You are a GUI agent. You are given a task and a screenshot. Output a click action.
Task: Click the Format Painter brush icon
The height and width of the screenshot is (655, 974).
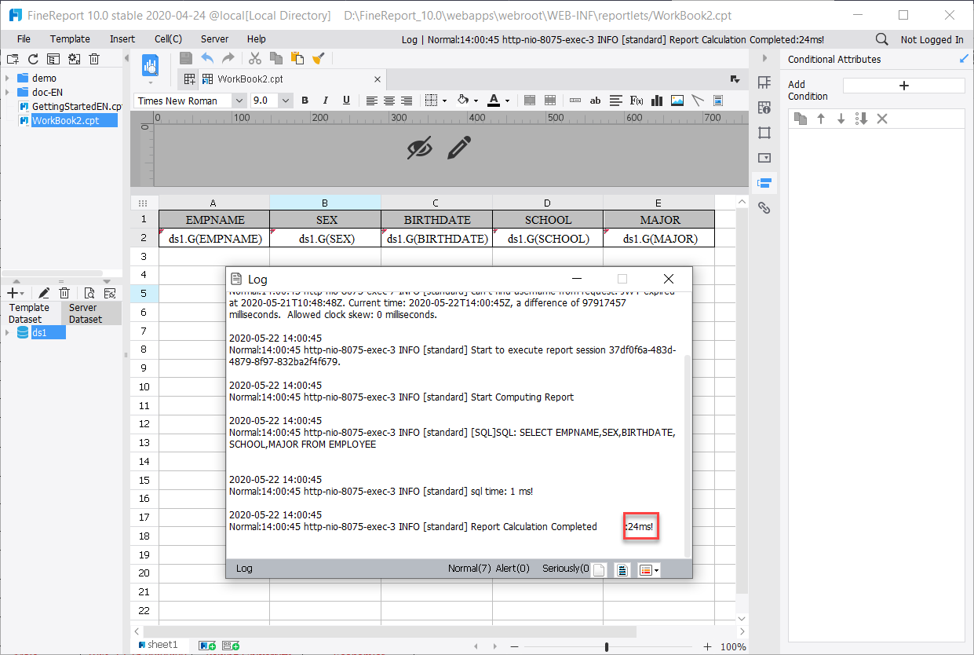(318, 58)
